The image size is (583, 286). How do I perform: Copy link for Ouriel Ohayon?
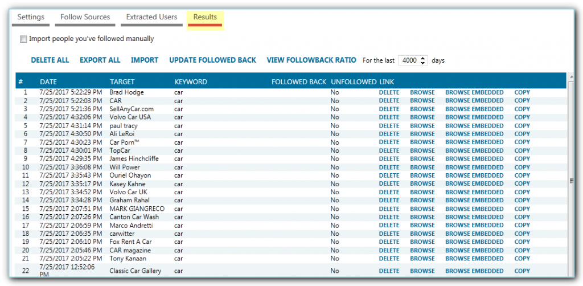coord(522,175)
